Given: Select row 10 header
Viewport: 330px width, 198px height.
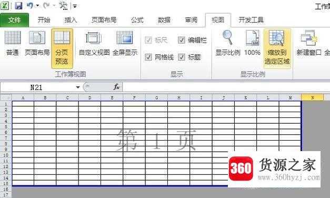Looking at the screenshot, I should tap(6, 155).
